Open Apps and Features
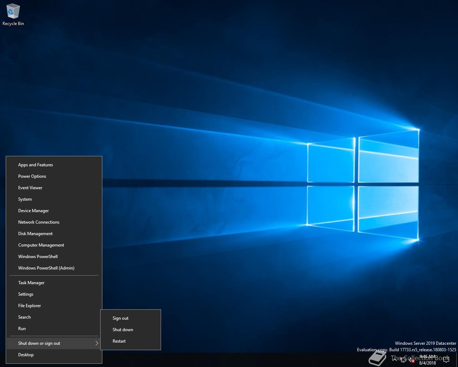The image size is (458, 367). pos(54,165)
